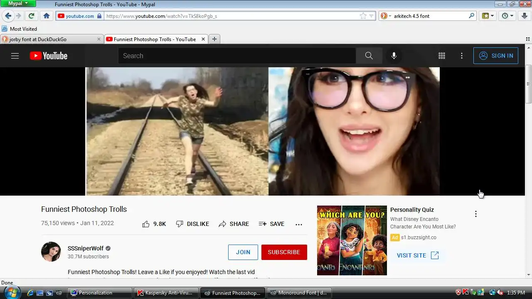Close the Funniest Photoshop Trolls YouTube tab
This screenshot has width=532, height=299.
pyautogui.click(x=203, y=39)
